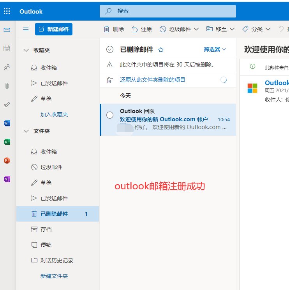Click the 还原 restore toolbar button
The height and width of the screenshot is (290, 289).
point(142,29)
